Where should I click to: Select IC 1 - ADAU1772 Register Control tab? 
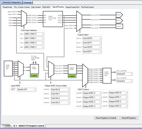(x=29, y=126)
